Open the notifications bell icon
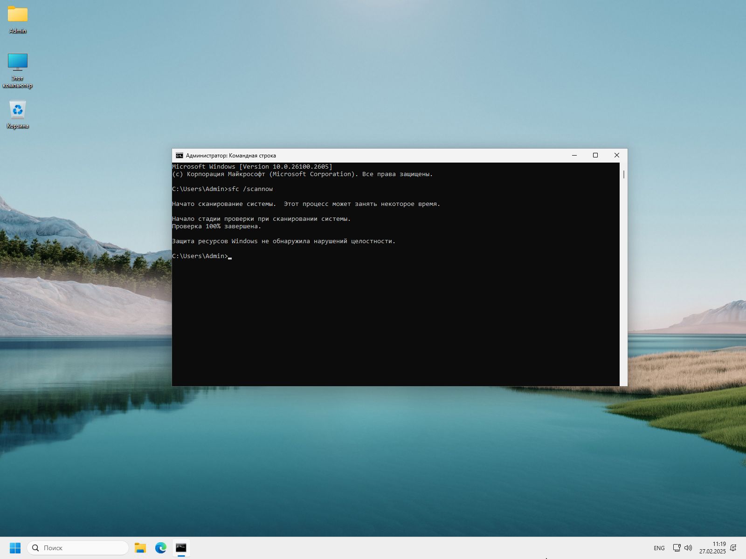The height and width of the screenshot is (559, 746). [x=733, y=548]
